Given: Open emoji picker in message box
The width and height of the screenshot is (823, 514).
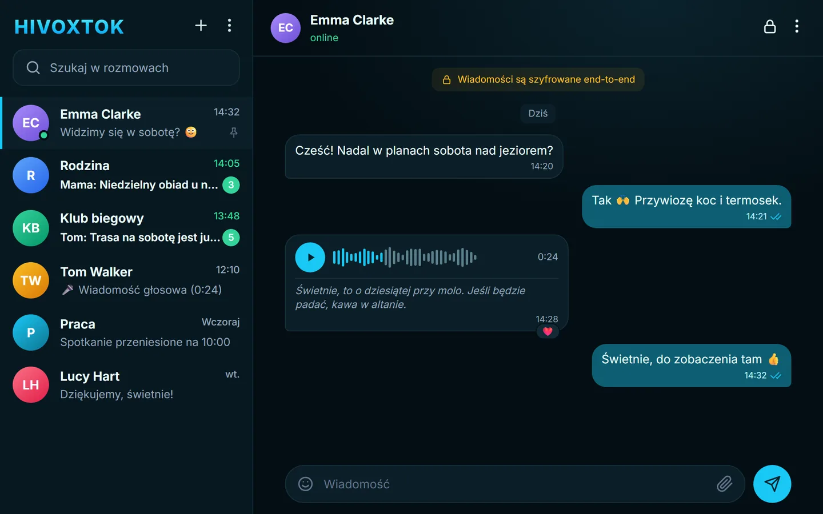Looking at the screenshot, I should [306, 484].
